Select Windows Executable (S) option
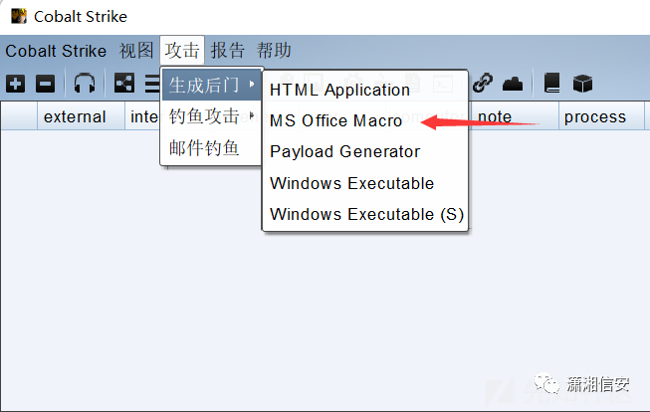Image resolution: width=650 pixels, height=412 pixels. pyautogui.click(x=365, y=214)
